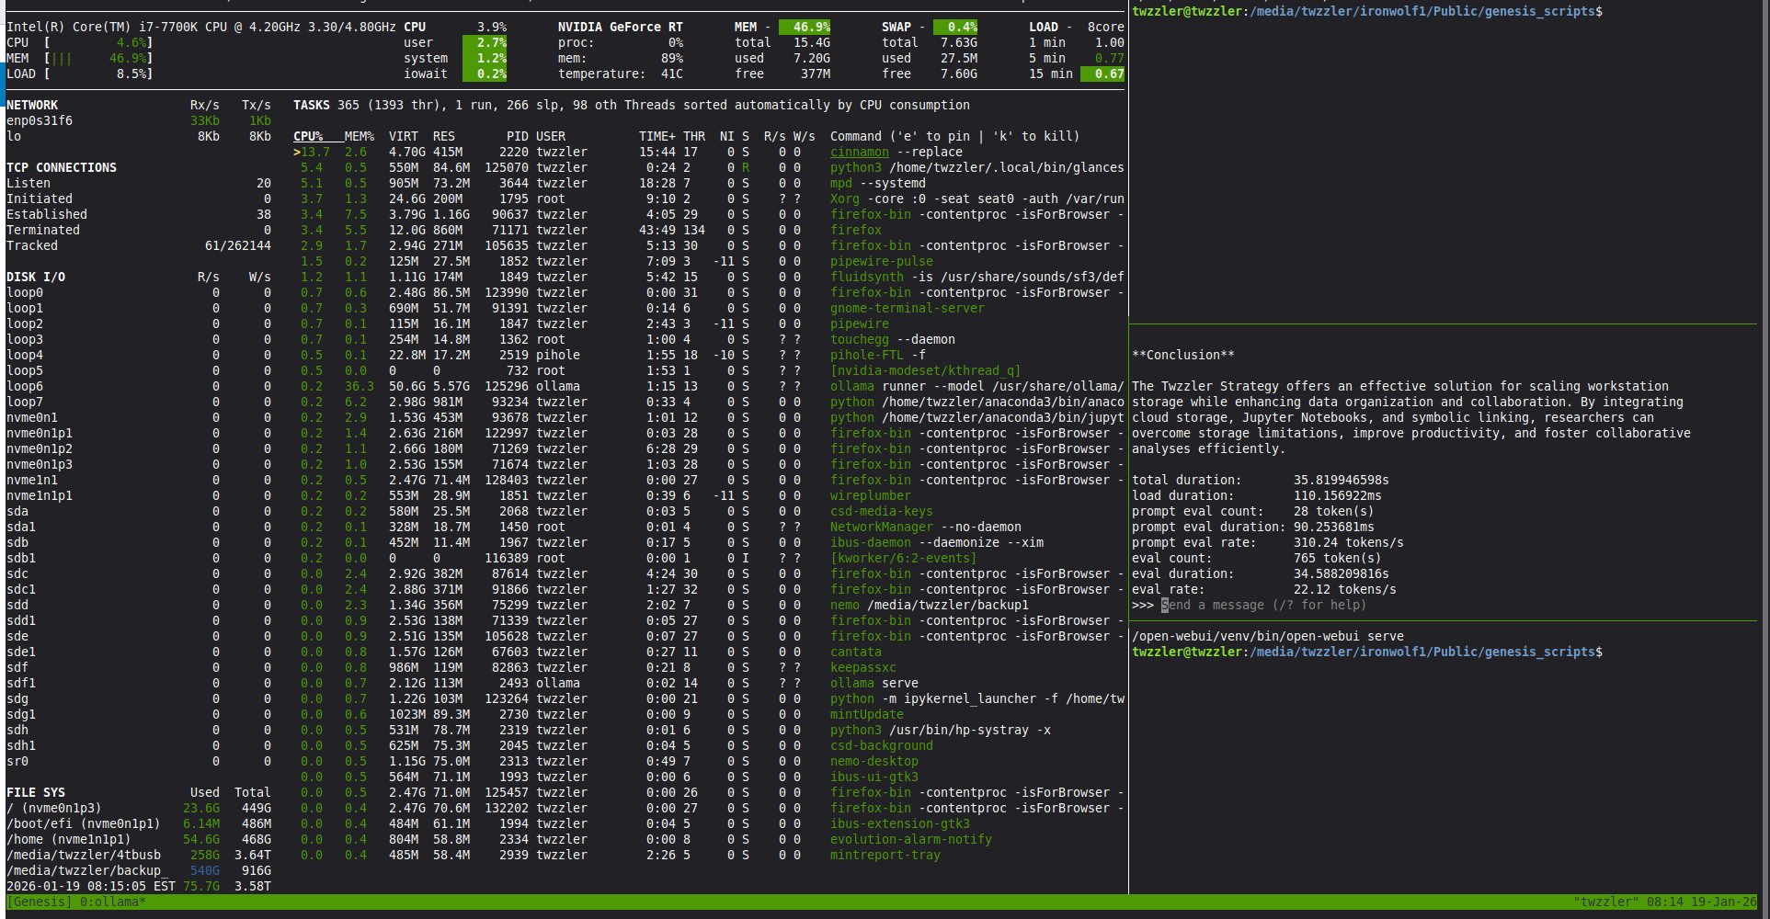The width and height of the screenshot is (1770, 919).
Task: Select the /media/twzzler/4tbusb mount row
Action: tap(139, 855)
